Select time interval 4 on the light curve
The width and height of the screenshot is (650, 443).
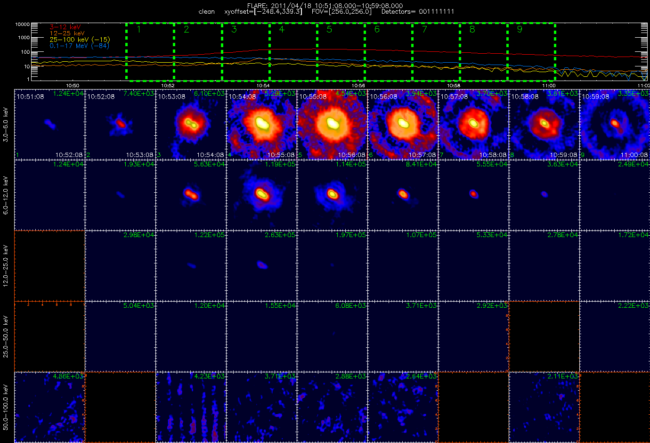[293, 51]
